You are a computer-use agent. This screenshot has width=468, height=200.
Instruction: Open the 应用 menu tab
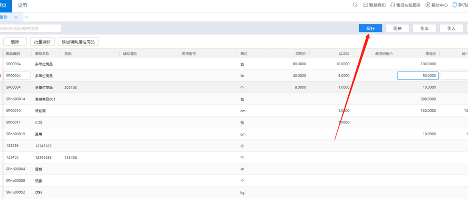(x=22, y=5)
